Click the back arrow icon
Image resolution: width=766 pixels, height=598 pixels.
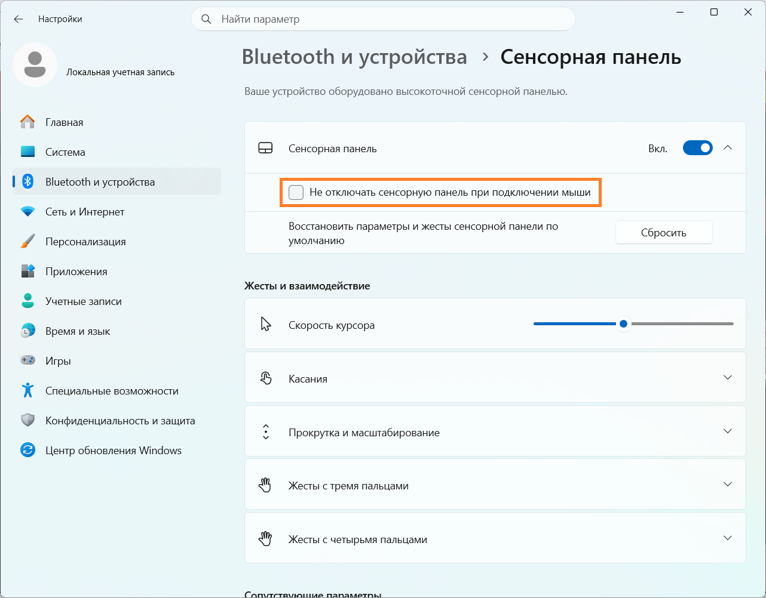coord(19,19)
